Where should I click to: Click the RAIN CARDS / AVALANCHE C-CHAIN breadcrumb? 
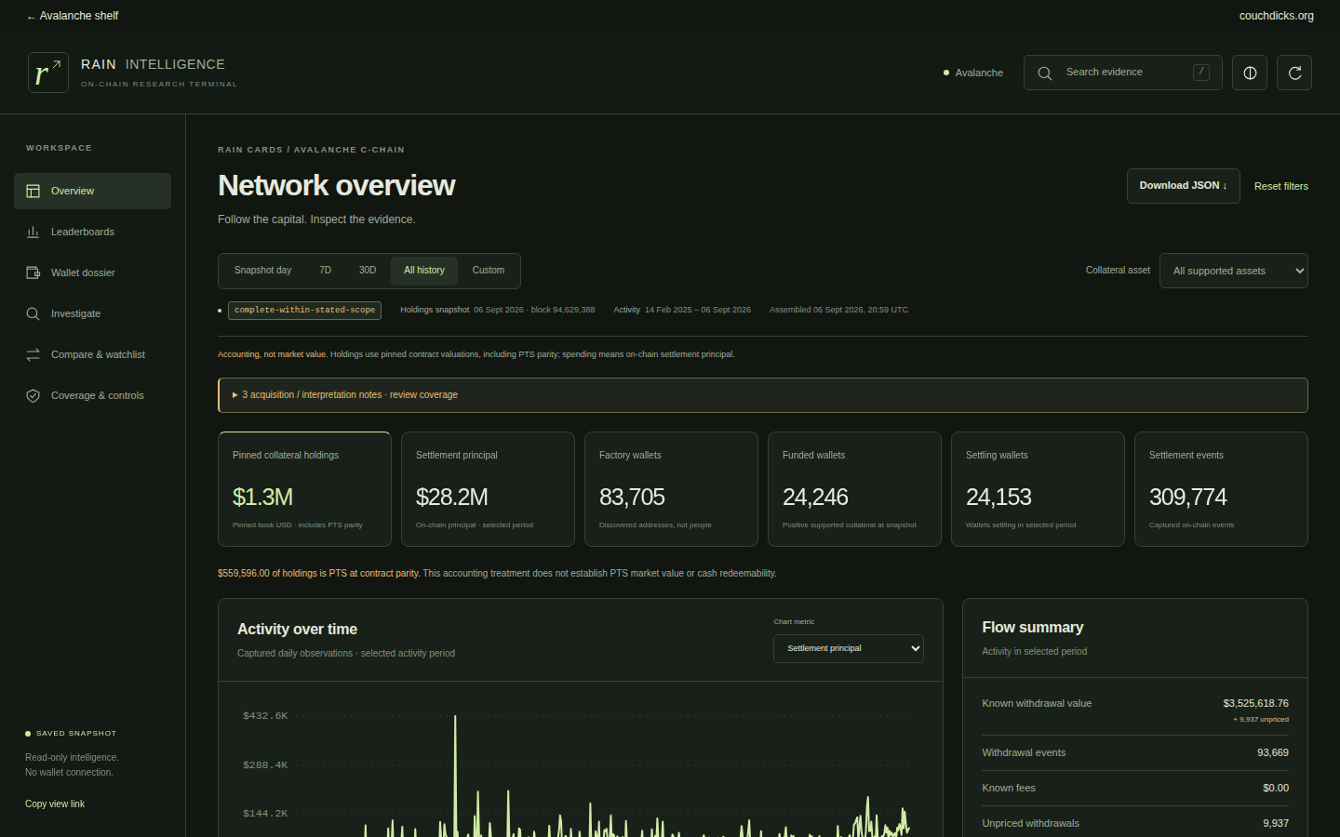point(311,150)
